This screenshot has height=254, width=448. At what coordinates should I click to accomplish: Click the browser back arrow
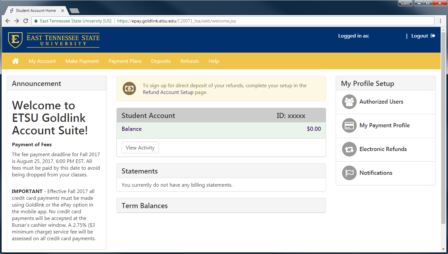coord(8,21)
